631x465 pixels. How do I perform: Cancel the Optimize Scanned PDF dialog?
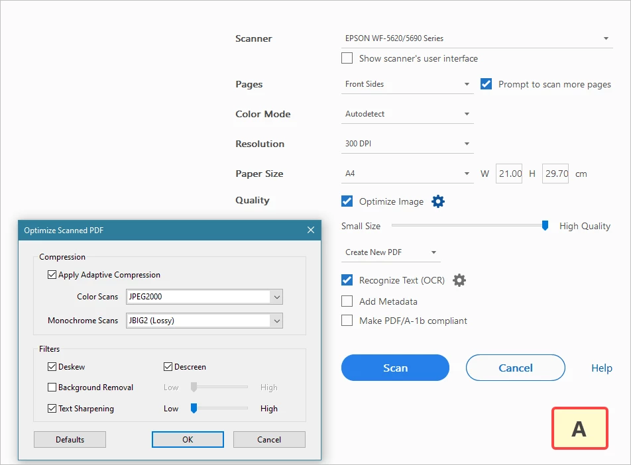269,440
